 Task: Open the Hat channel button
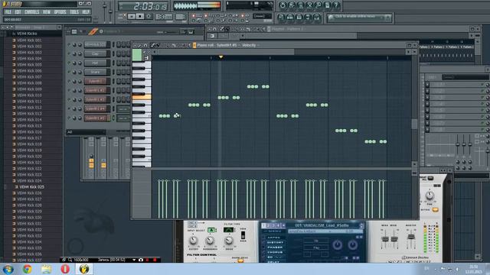coord(95,63)
